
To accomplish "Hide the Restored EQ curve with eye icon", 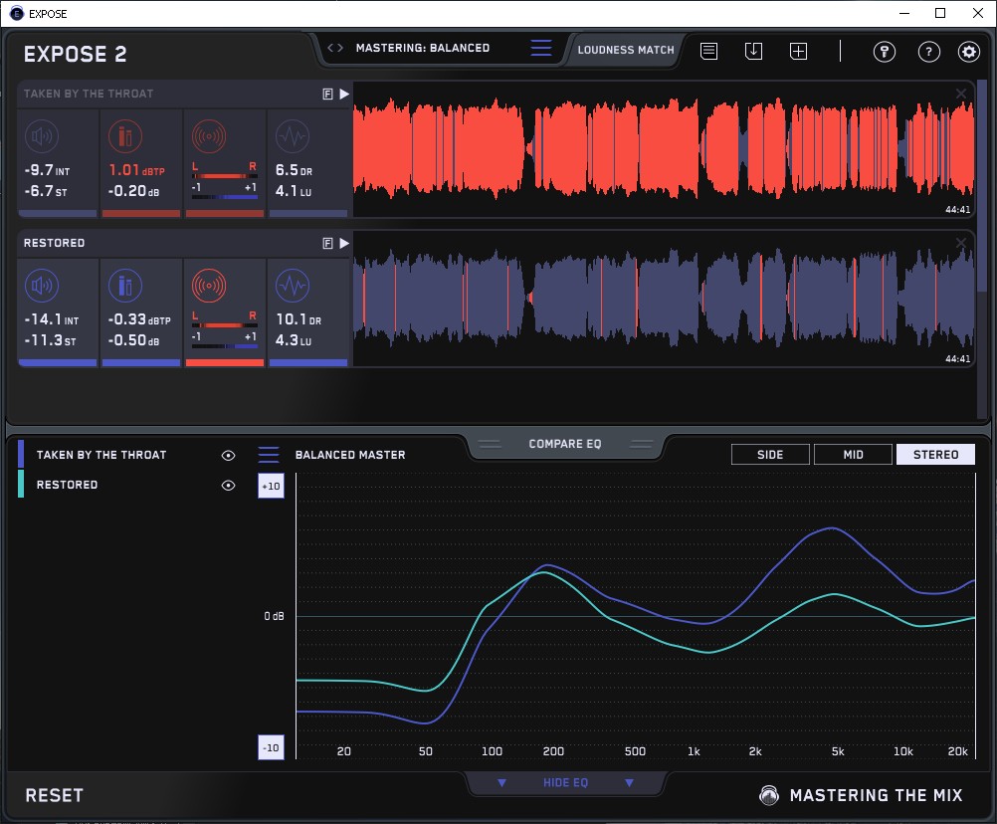I will click(x=229, y=485).
